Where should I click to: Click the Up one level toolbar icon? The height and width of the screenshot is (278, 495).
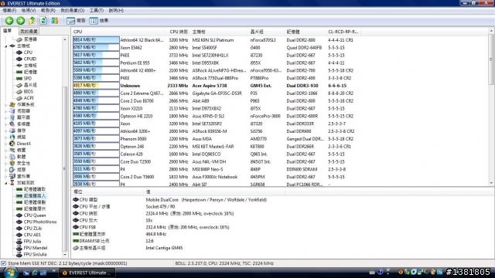click(32, 21)
